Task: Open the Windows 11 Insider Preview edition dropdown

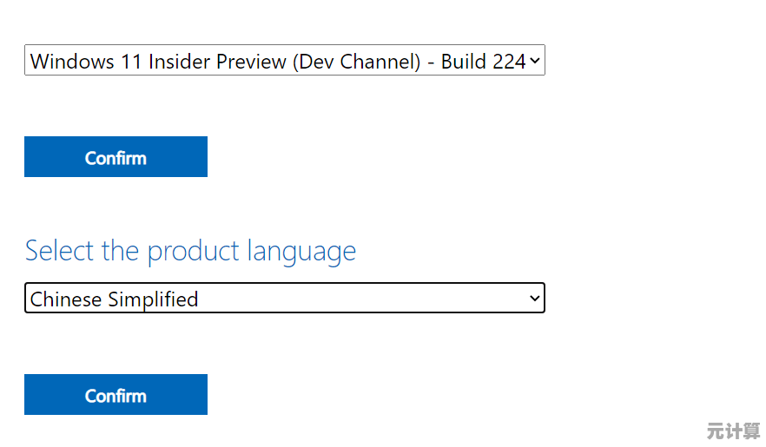Action: pyautogui.click(x=284, y=62)
